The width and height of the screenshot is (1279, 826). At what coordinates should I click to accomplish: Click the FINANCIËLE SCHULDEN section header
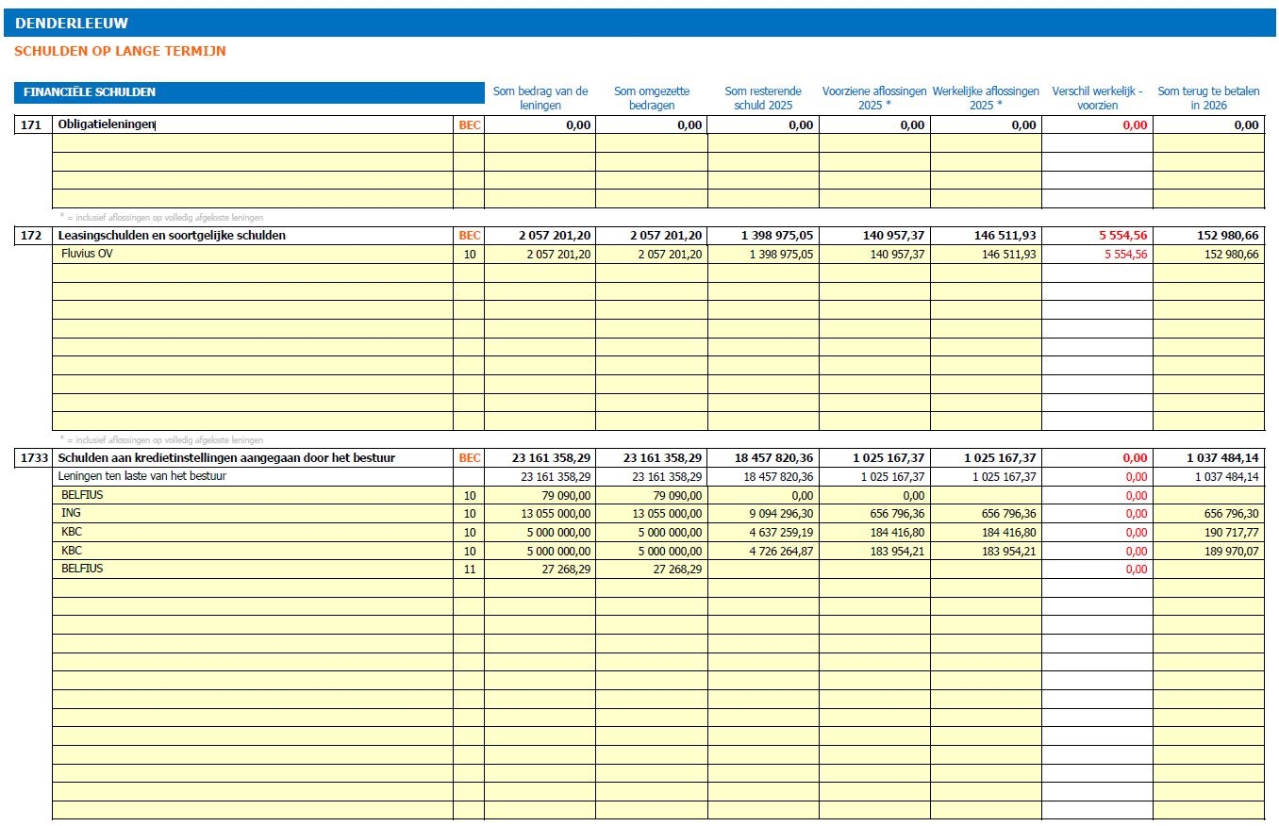[249, 92]
